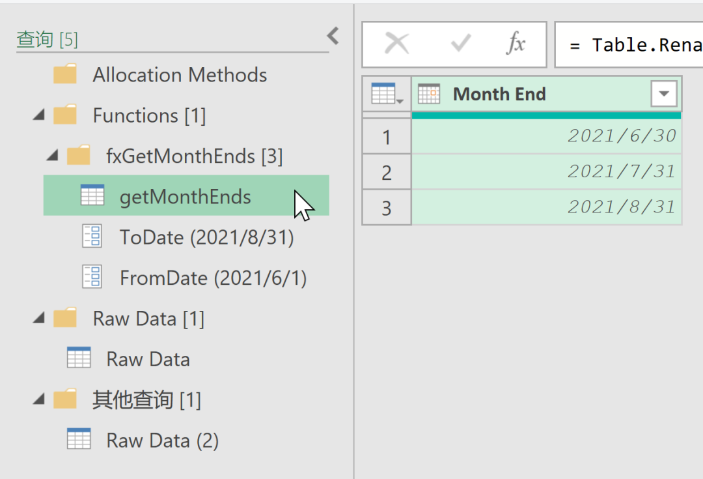Click the date type icon on Month End
This screenshot has width=703, height=479.
pos(429,94)
